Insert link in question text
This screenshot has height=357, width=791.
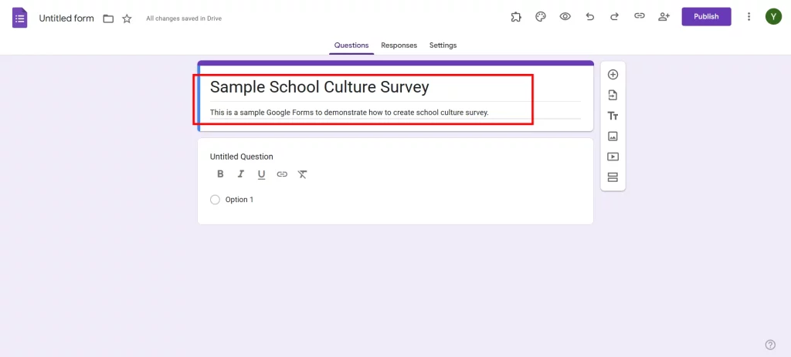pos(282,174)
